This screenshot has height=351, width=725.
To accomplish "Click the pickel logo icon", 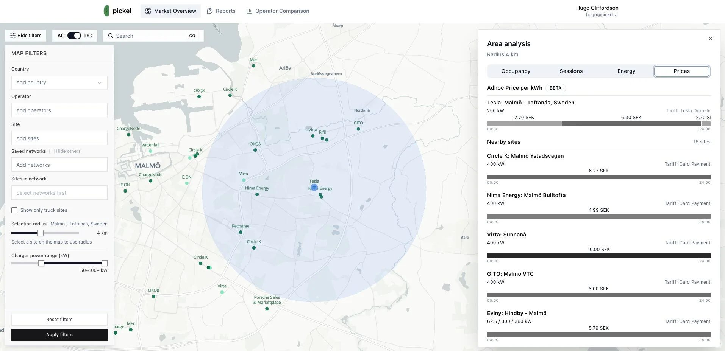I will (x=106, y=11).
